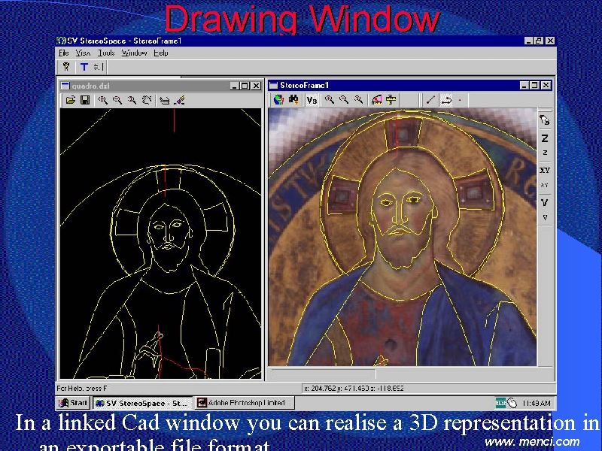
Task: Switch to Adobe Photoshop Limited taskbar button
Action: [244, 403]
